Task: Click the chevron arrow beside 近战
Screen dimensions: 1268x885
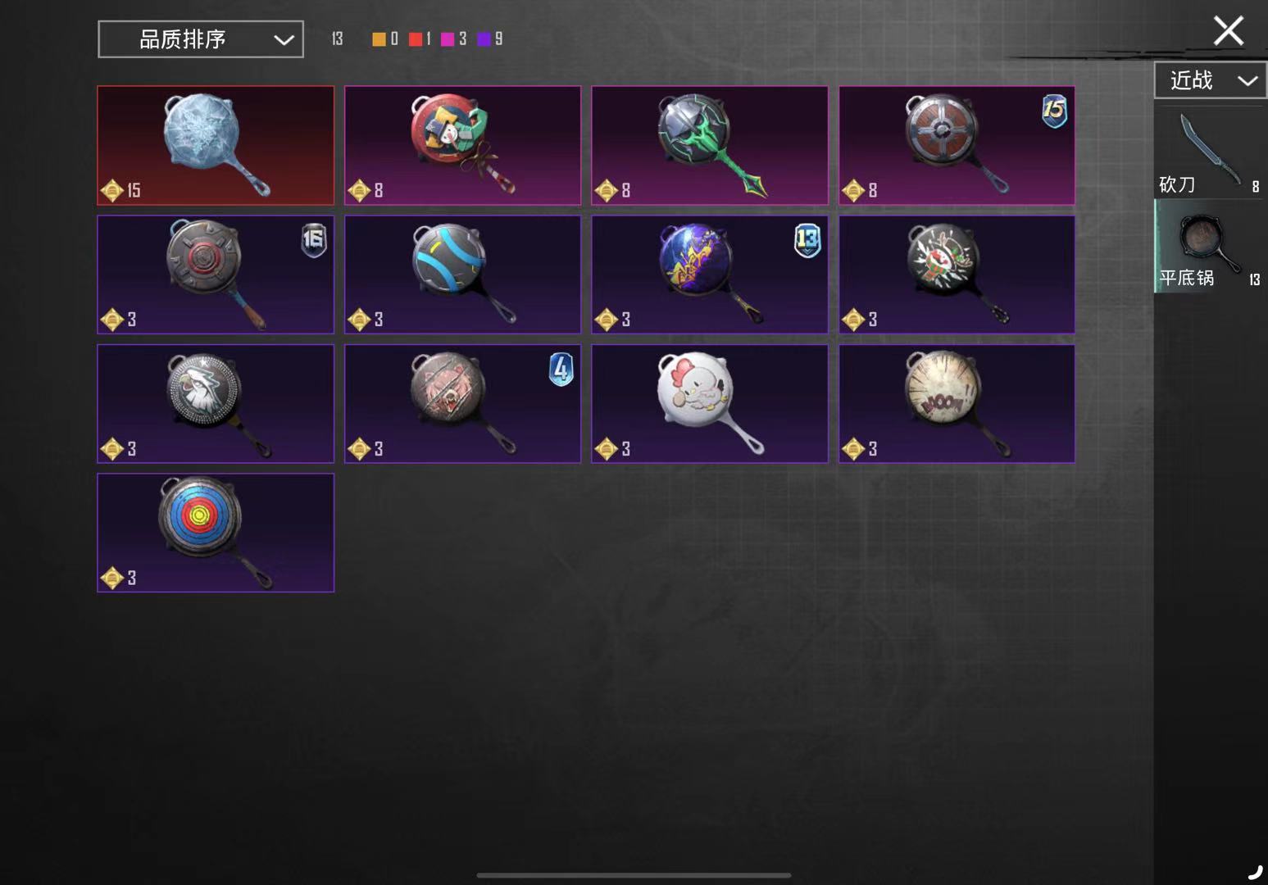Action: [x=1248, y=80]
